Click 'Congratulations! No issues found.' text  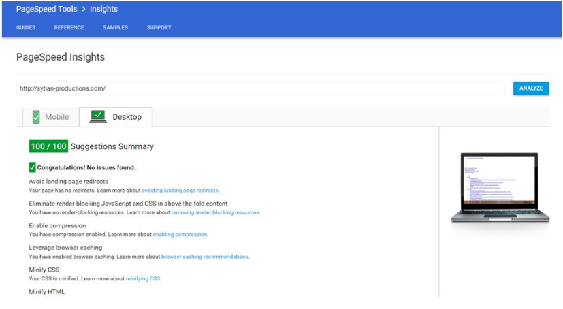coord(86,167)
